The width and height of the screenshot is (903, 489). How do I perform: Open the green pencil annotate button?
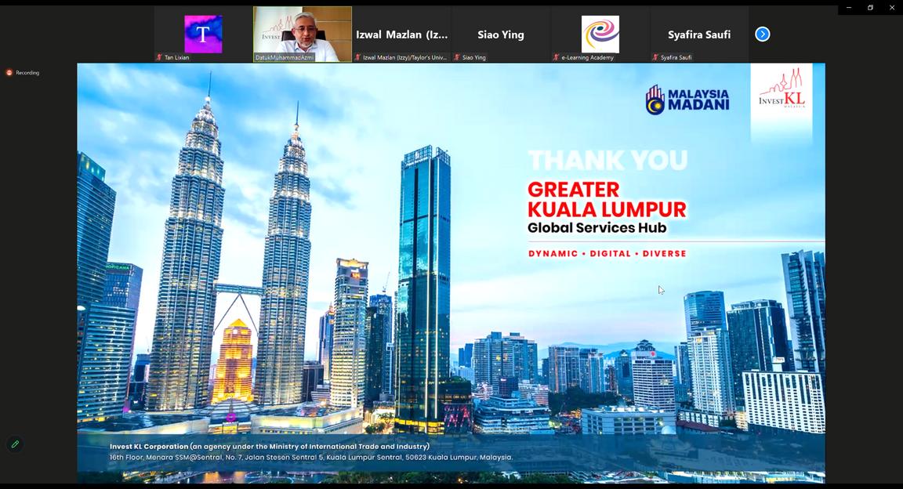pyautogui.click(x=15, y=444)
